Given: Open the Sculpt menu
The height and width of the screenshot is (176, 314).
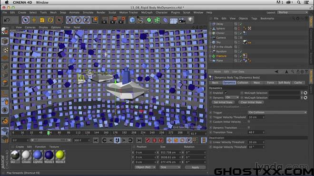Looking at the screenshot, I should pos(112,12).
